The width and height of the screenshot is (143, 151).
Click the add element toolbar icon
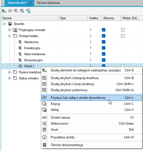click(x=4, y=11)
